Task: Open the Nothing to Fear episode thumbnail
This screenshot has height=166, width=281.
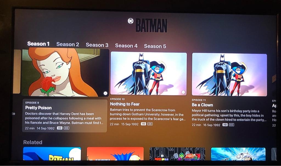Action: [x=148, y=73]
